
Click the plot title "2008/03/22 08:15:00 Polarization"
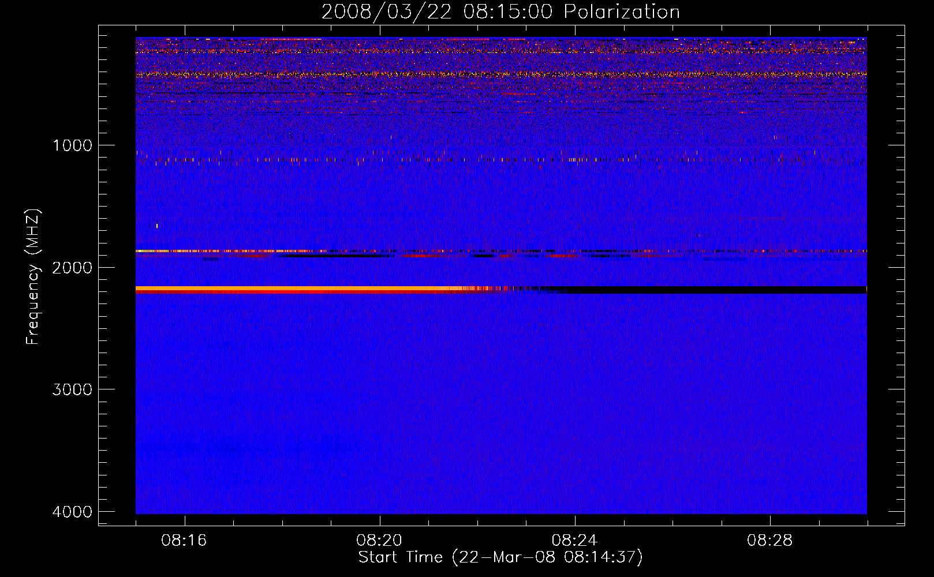pos(500,12)
